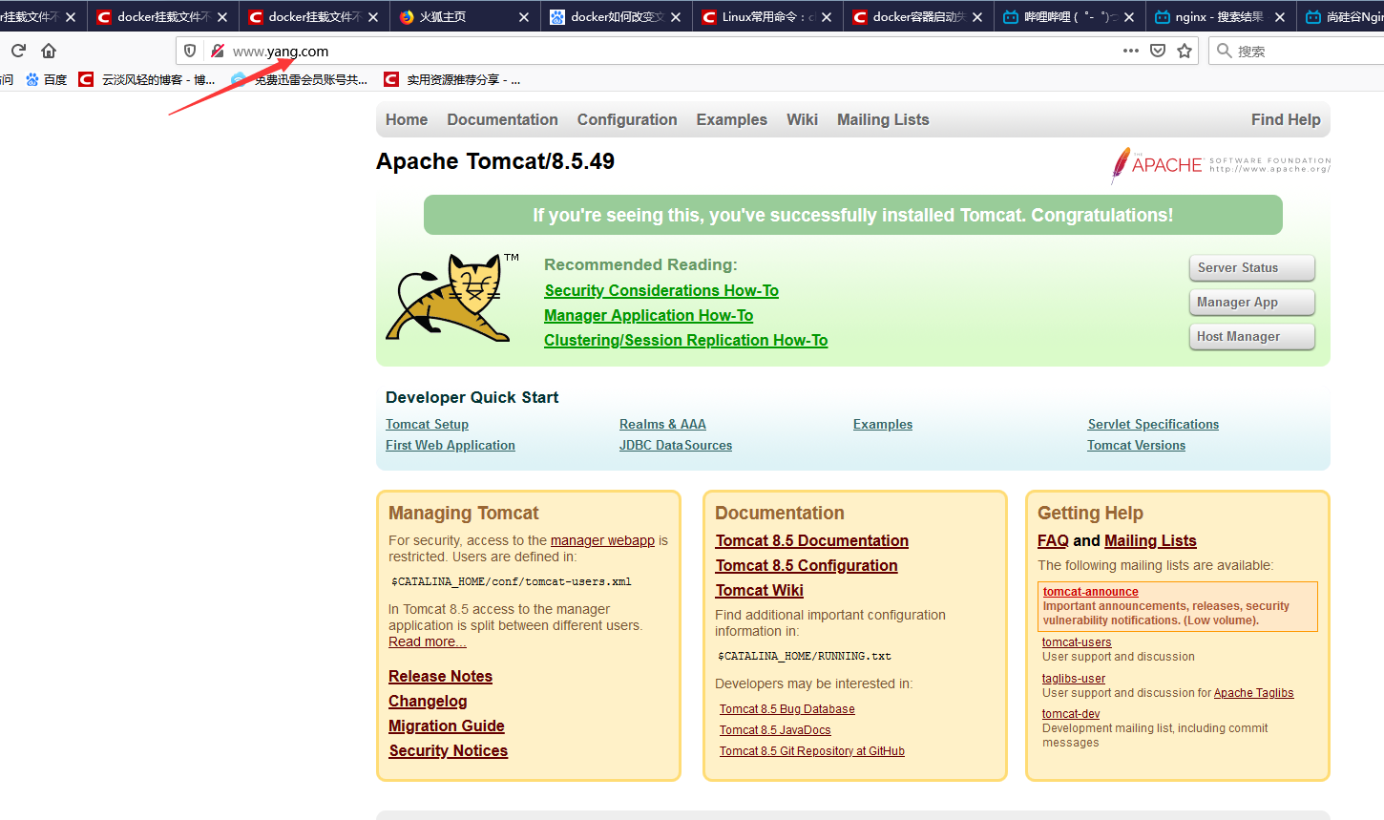Open the 免费迅雷会员账号共 bookmark

tap(300, 80)
